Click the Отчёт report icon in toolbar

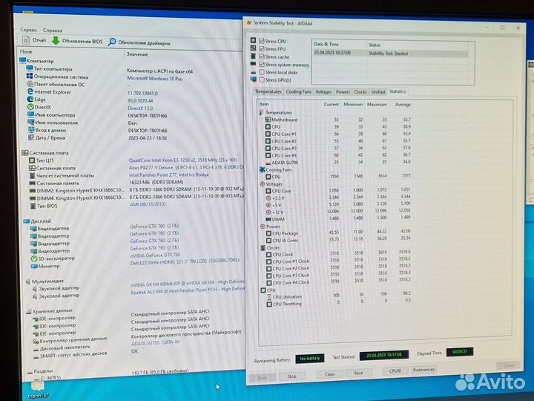pos(26,40)
